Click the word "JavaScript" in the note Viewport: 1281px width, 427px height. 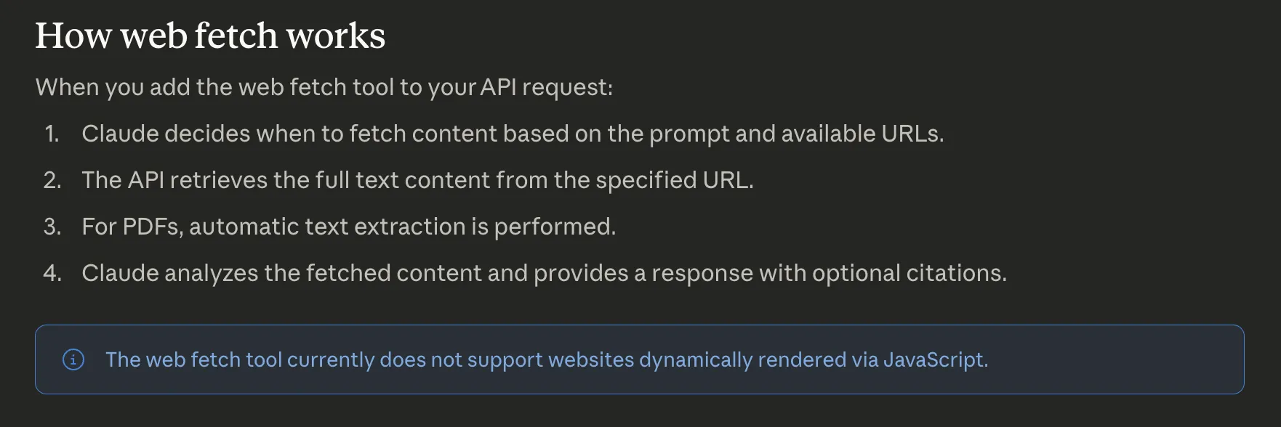(935, 359)
